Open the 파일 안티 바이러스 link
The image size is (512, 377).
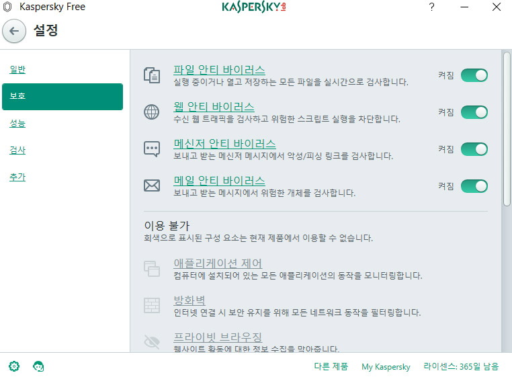coord(219,70)
